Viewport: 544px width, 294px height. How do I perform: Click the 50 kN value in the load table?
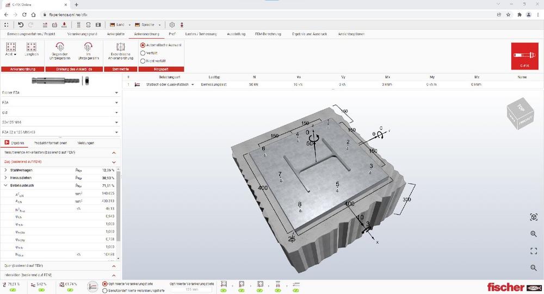(x=254, y=84)
